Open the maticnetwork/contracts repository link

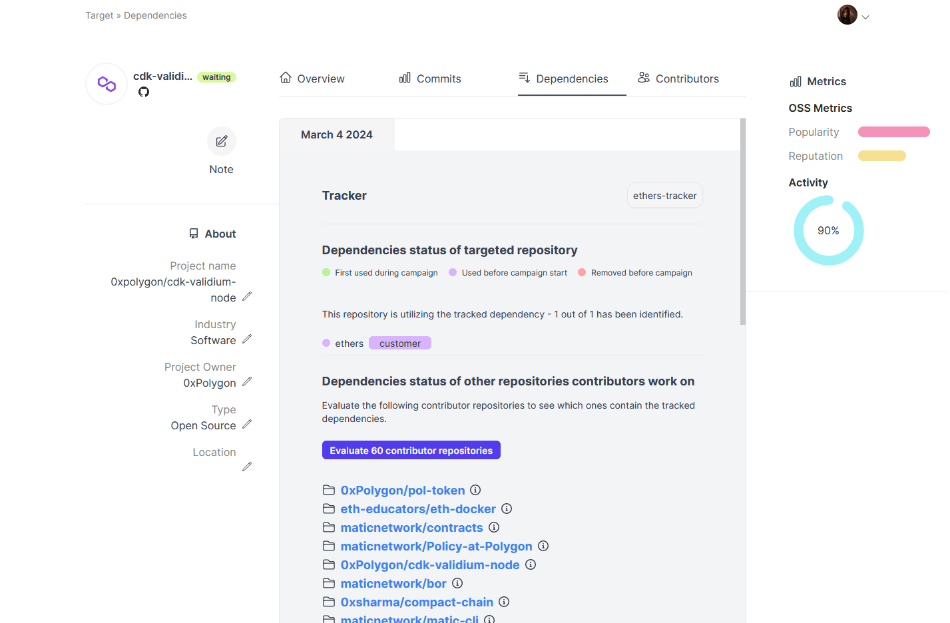click(x=412, y=527)
